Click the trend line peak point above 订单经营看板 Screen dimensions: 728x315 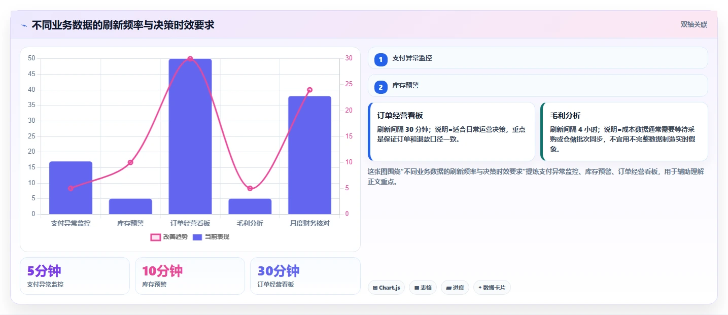coord(190,59)
